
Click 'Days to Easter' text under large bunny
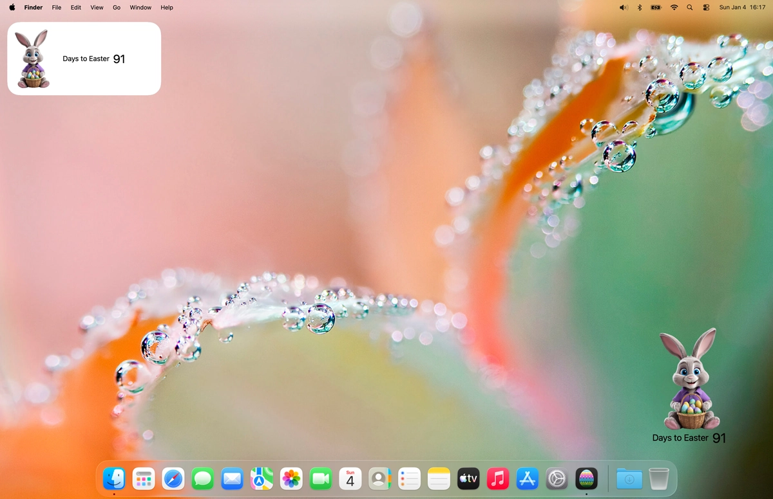(680, 438)
